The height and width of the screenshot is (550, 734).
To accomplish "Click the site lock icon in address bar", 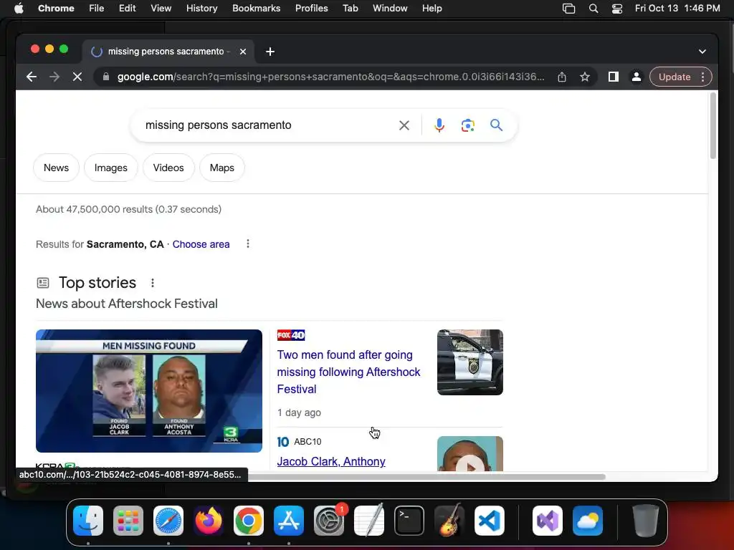I will (106, 77).
